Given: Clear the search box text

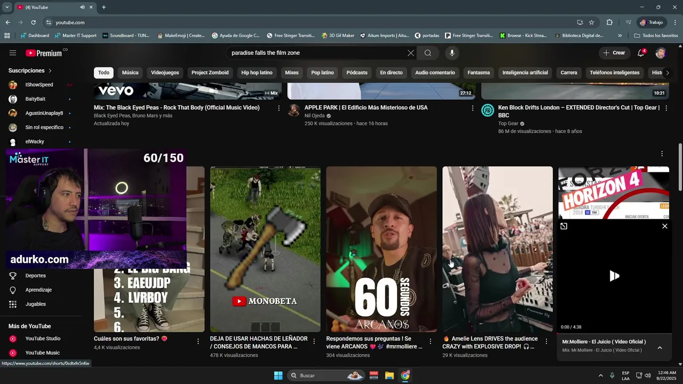Looking at the screenshot, I should (410, 53).
